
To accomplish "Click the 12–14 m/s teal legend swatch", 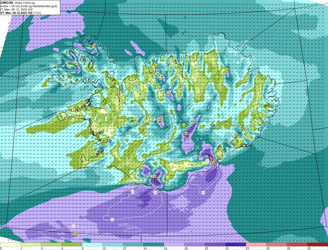I will tap(133, 244).
